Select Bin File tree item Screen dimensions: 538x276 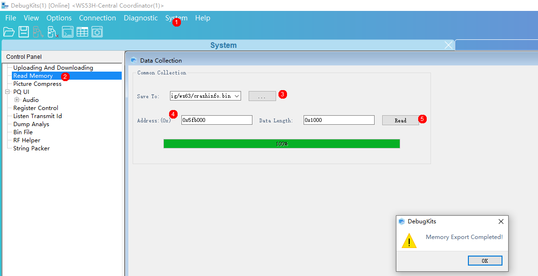(x=23, y=132)
